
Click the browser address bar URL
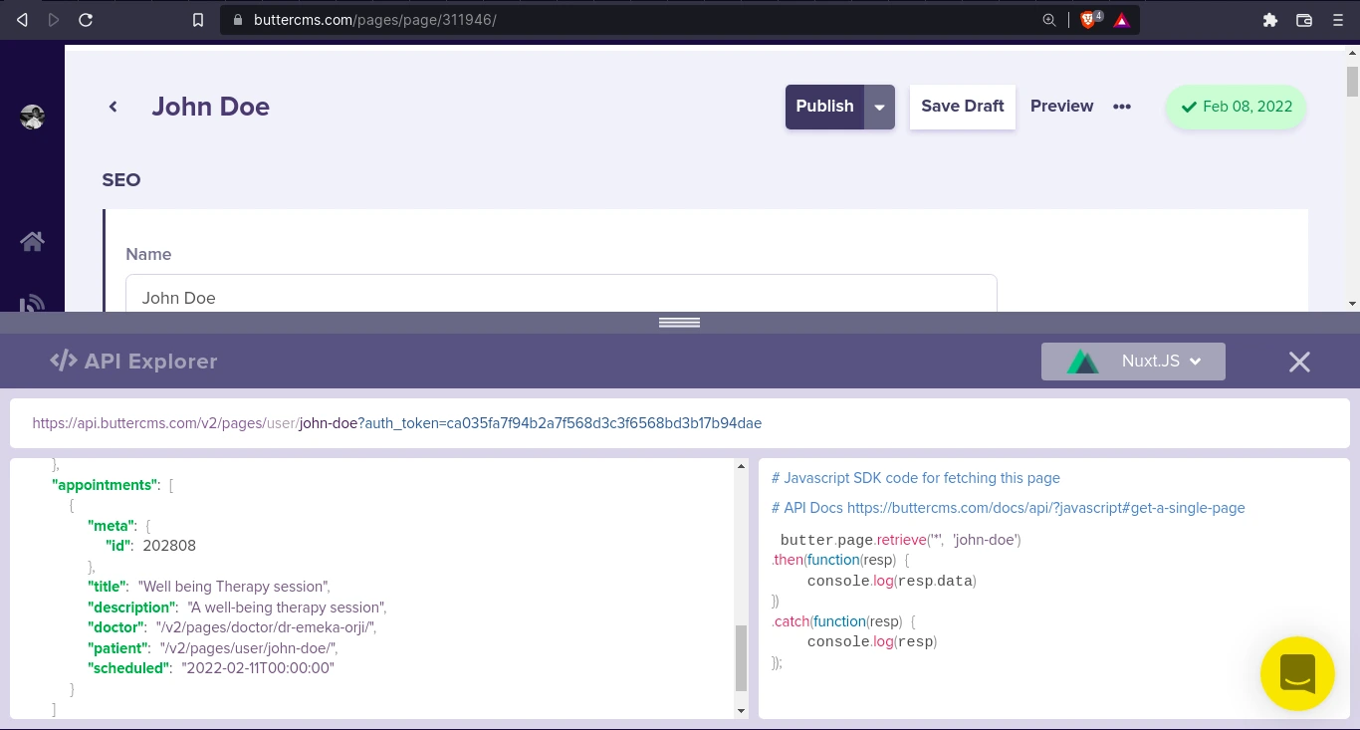pyautogui.click(x=375, y=20)
